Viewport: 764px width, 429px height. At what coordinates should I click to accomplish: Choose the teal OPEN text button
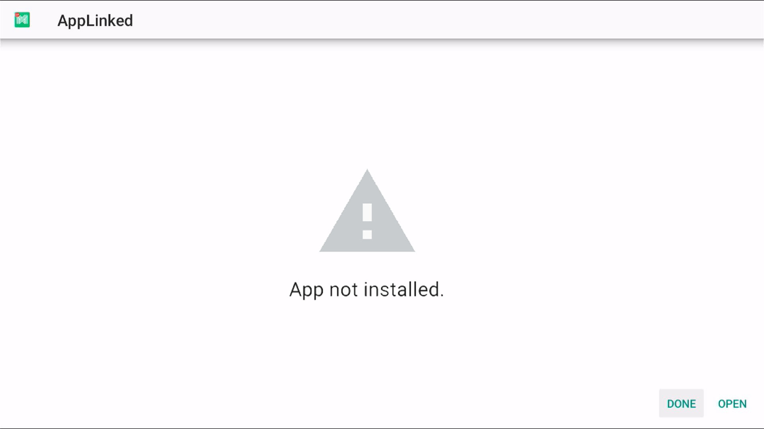tap(732, 404)
